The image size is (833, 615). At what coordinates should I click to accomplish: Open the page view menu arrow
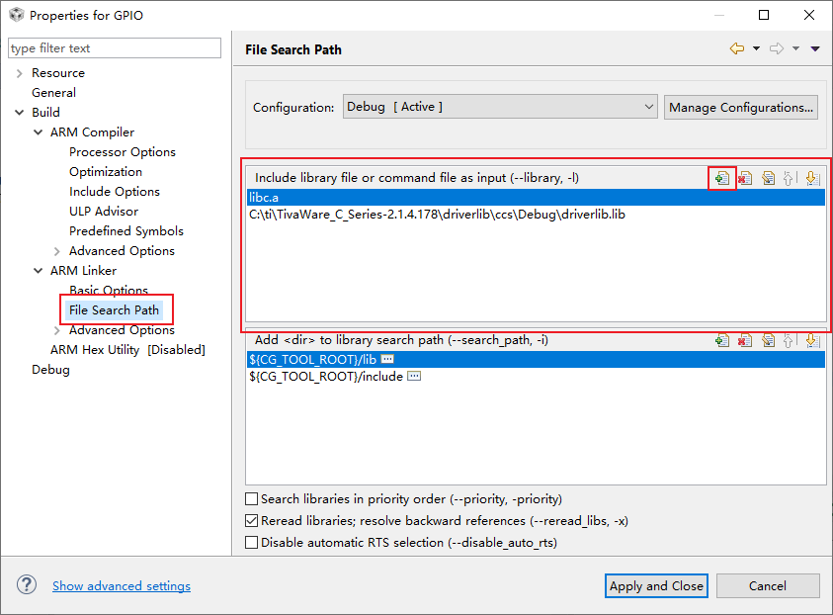pyautogui.click(x=815, y=48)
